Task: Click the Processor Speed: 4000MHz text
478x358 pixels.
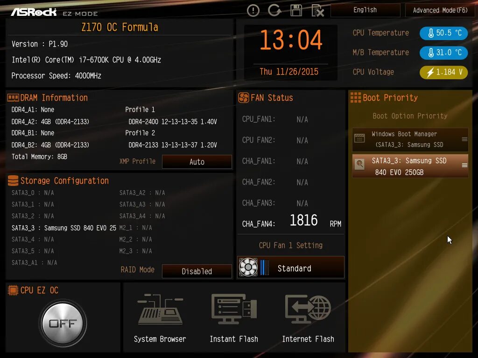Action: click(56, 76)
